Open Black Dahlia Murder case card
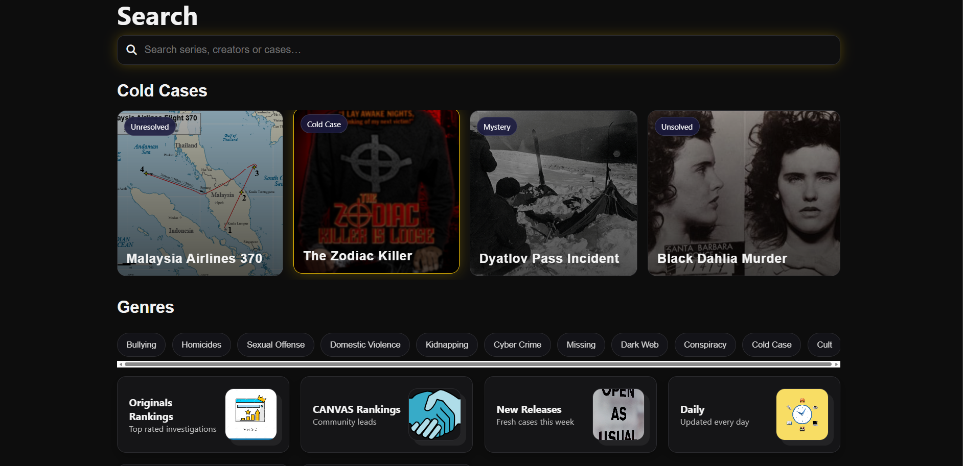Image resolution: width=963 pixels, height=466 pixels. pyautogui.click(x=743, y=193)
